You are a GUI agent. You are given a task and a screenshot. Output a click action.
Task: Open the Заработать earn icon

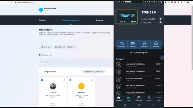coord(144,44)
